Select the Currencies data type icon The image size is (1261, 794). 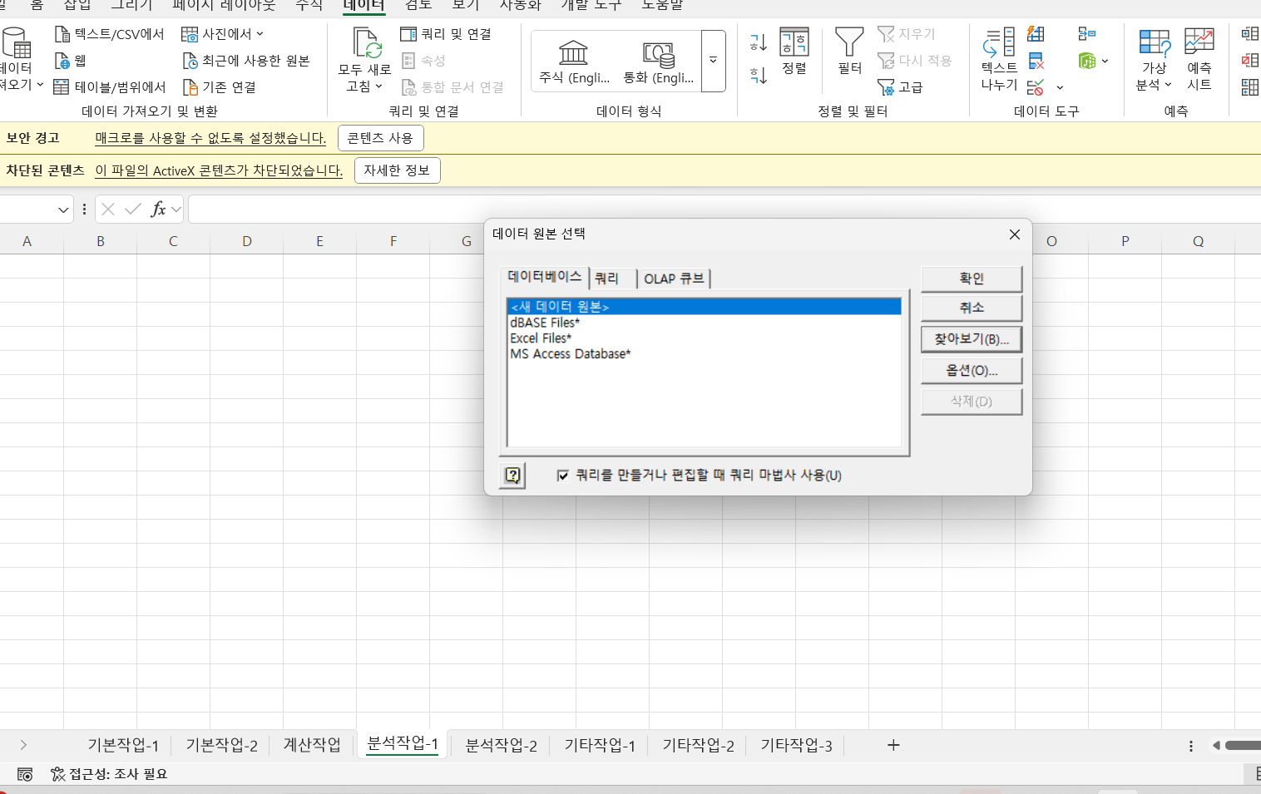click(x=658, y=55)
